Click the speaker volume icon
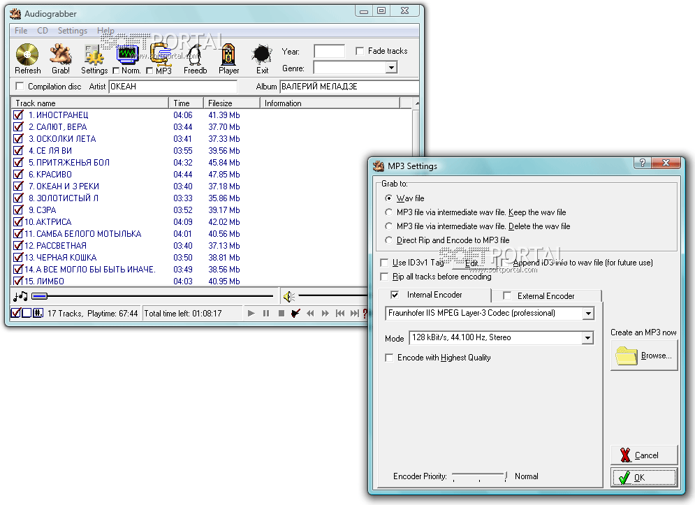 coord(289,296)
